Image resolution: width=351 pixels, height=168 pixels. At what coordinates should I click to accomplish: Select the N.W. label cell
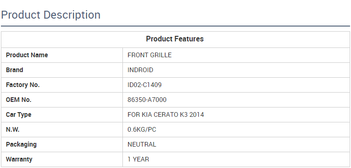[x=62, y=129]
